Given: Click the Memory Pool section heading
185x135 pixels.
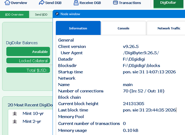Looking at the screenshot, I should 71,117.
